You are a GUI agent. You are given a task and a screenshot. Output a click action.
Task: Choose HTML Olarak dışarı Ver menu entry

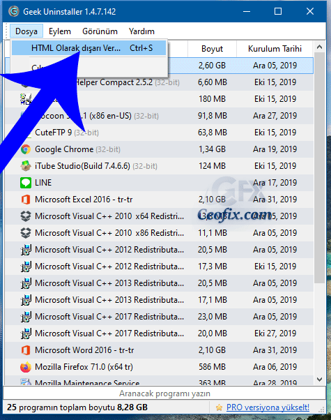(x=88, y=48)
